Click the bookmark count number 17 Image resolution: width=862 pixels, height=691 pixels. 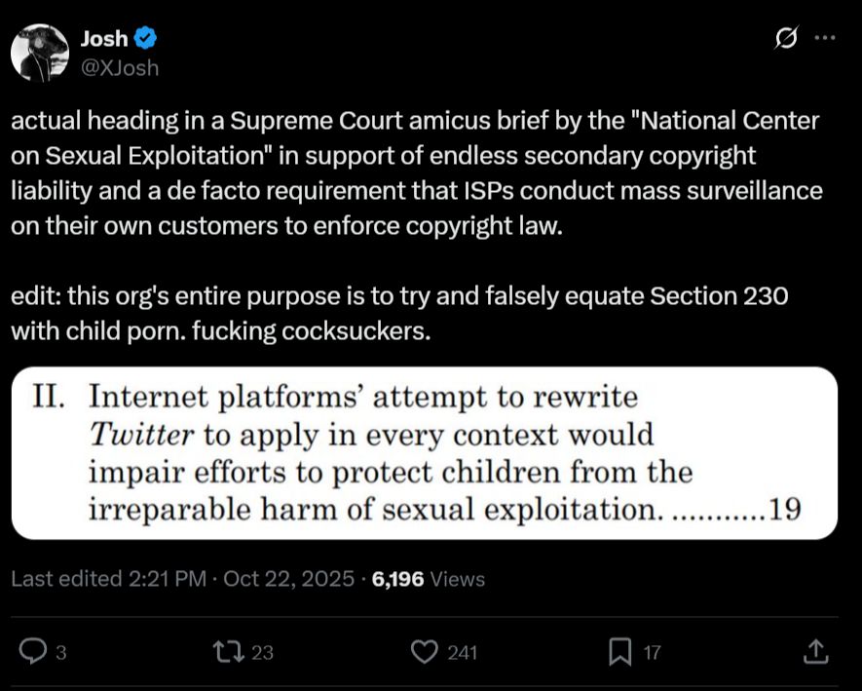(x=653, y=653)
